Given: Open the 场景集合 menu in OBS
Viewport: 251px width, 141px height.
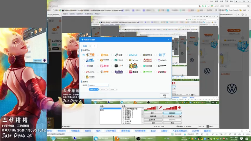Looking at the screenshot, I should tap(89, 14).
